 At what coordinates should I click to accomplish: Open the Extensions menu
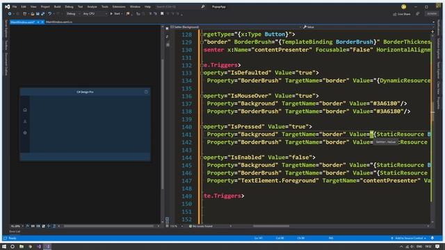119,6
